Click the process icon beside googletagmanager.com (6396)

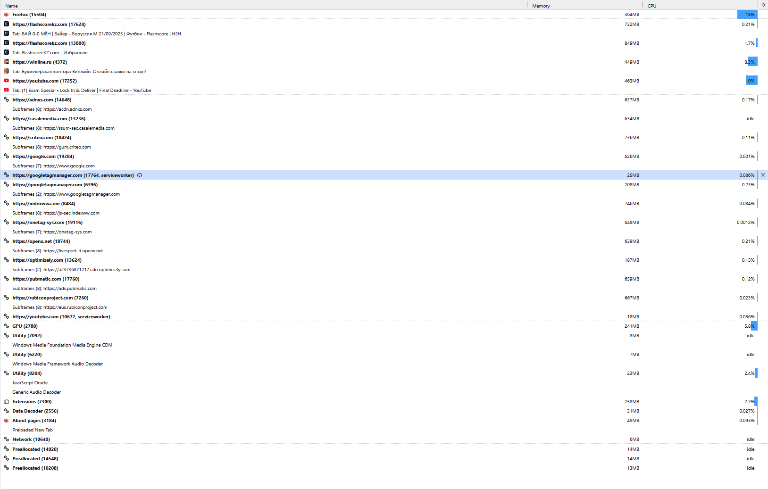pyautogui.click(x=6, y=184)
